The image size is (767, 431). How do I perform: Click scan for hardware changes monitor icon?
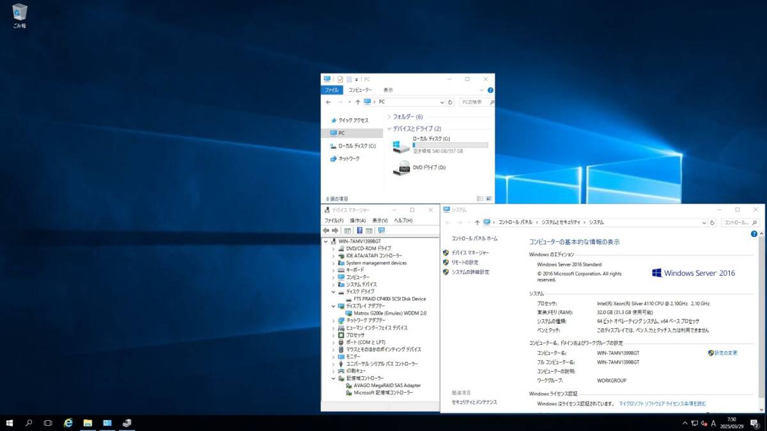[x=382, y=231]
